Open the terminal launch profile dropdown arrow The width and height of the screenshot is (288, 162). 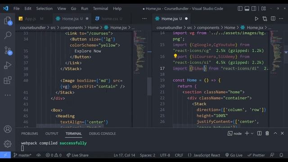252,134
